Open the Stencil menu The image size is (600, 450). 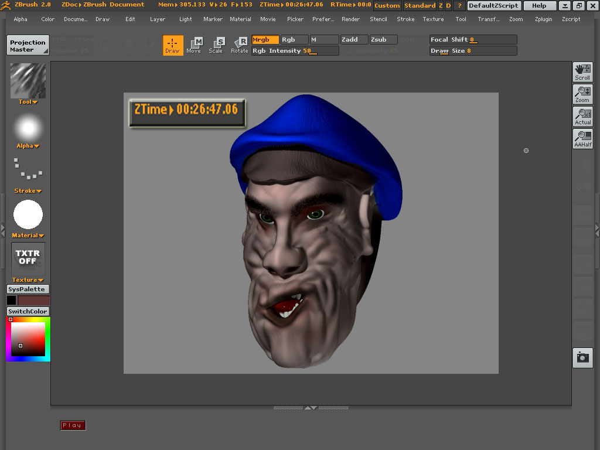[379, 19]
